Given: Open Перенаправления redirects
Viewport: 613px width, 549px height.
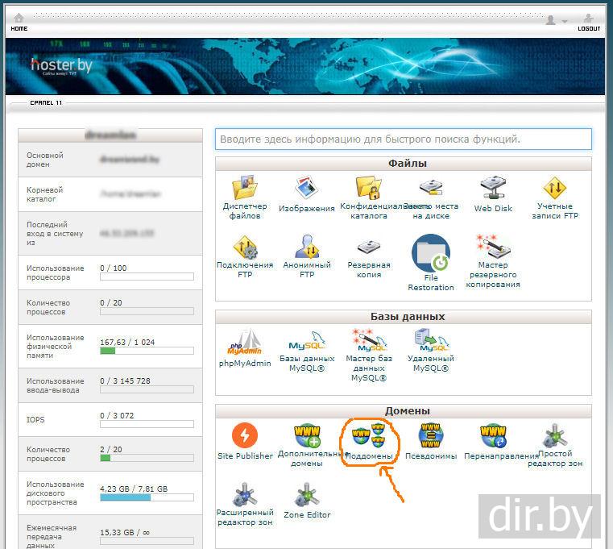Looking at the screenshot, I should click(x=493, y=442).
